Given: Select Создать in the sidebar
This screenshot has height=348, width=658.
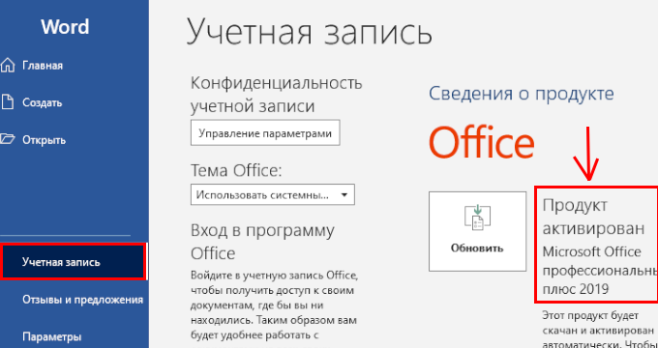Looking at the screenshot, I should tap(42, 102).
